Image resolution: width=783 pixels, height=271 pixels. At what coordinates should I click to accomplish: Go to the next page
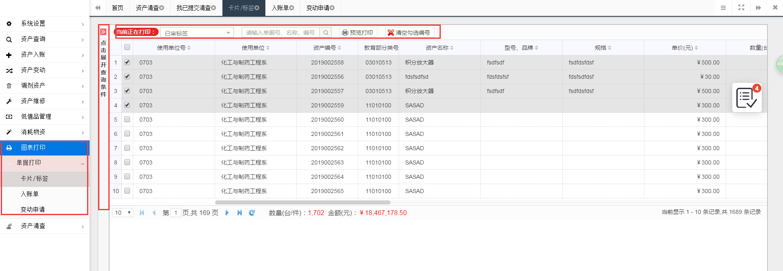click(x=227, y=213)
